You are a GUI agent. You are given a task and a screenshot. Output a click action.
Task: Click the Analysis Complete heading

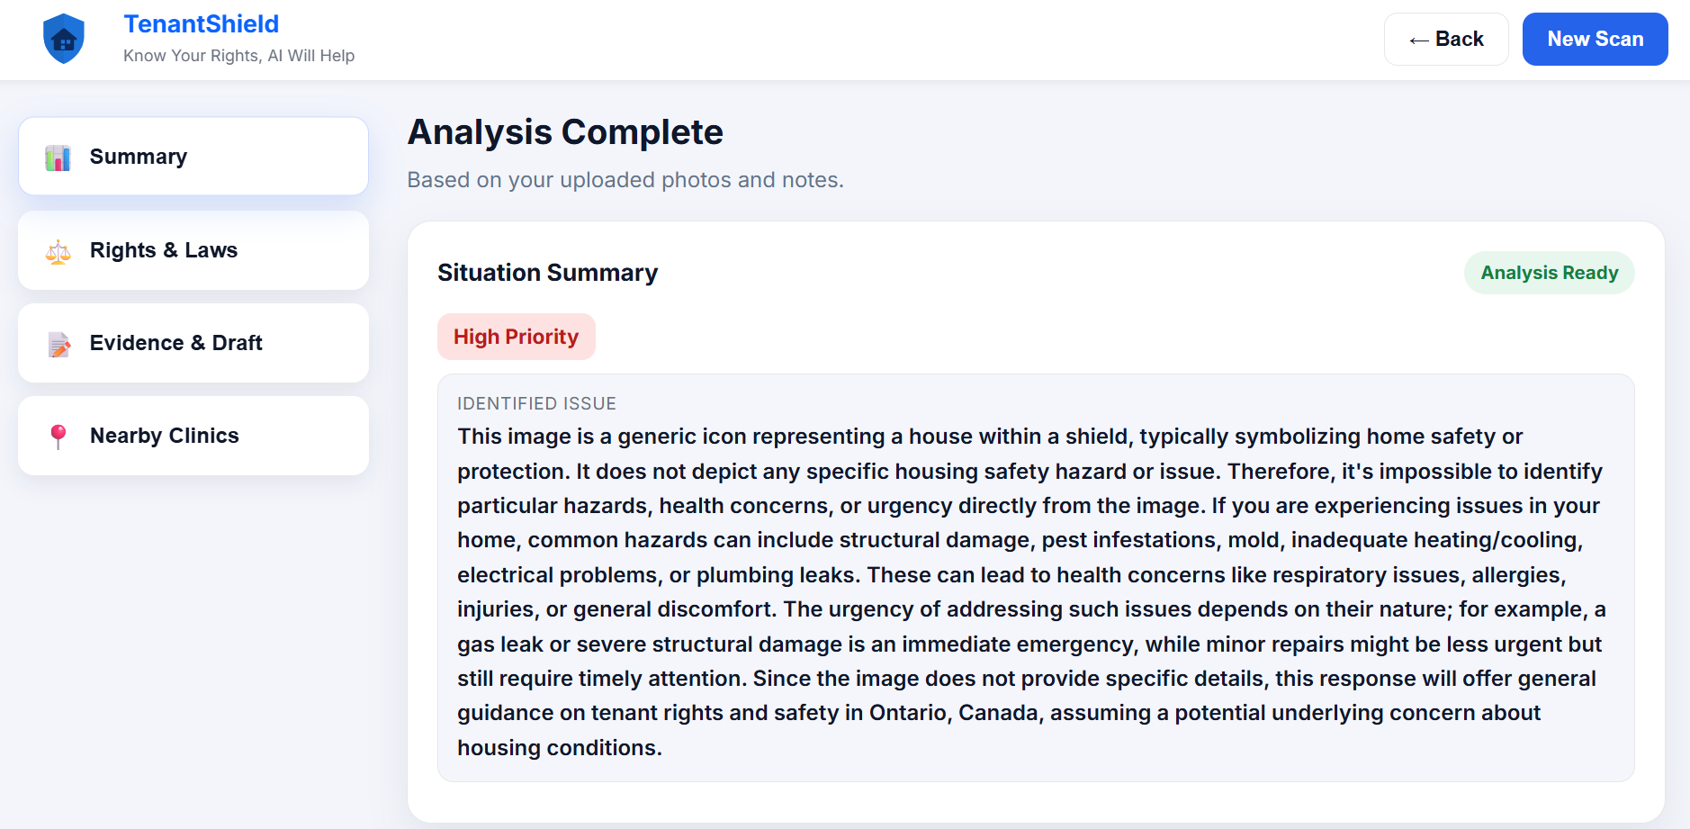pos(565,132)
